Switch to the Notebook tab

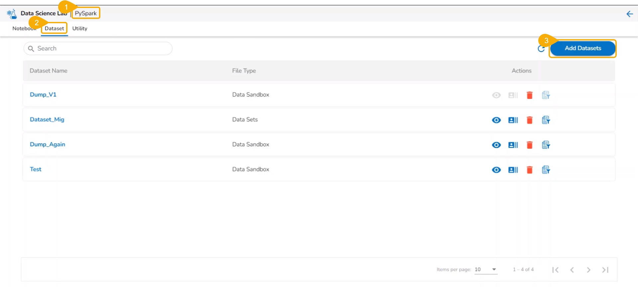(x=23, y=29)
